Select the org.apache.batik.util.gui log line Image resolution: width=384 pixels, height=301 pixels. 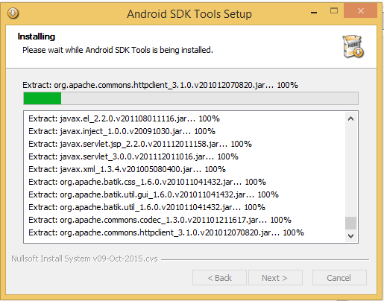pos(154,194)
